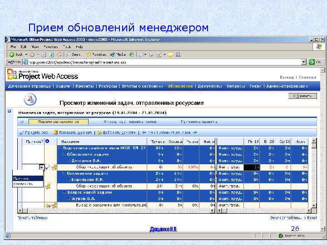327x245 pixels.
Task: Collapse the Обновление задачи group
Action: 64,154
